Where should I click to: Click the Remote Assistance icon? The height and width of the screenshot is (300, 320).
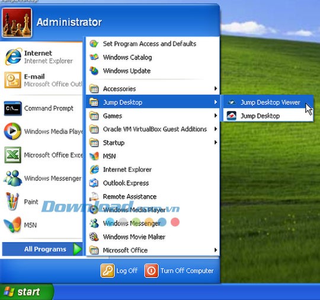pos(94,196)
